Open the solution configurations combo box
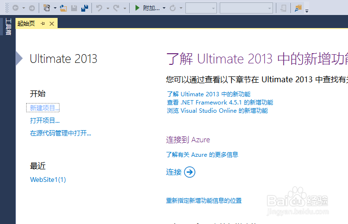The width and height of the screenshot is (348, 224). [x=201, y=8]
